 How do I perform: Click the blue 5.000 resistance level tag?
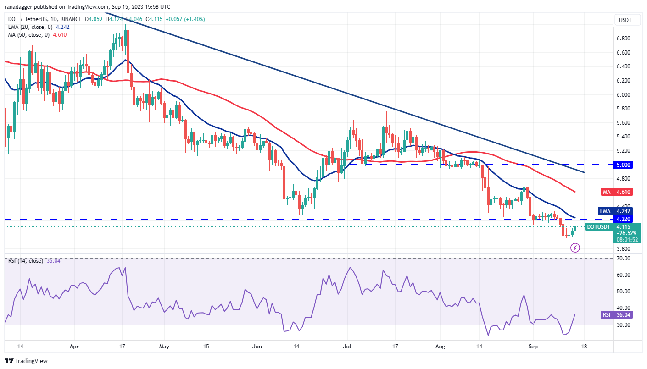tap(623, 165)
